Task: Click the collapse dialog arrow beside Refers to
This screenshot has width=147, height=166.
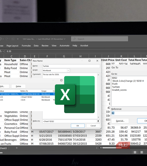Action: (98, 121)
